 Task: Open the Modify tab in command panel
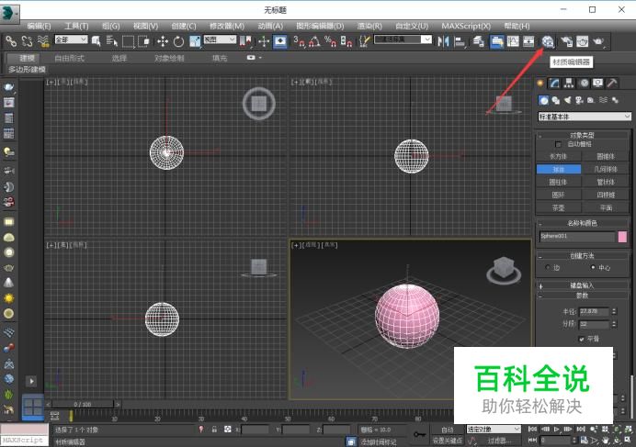coord(555,84)
